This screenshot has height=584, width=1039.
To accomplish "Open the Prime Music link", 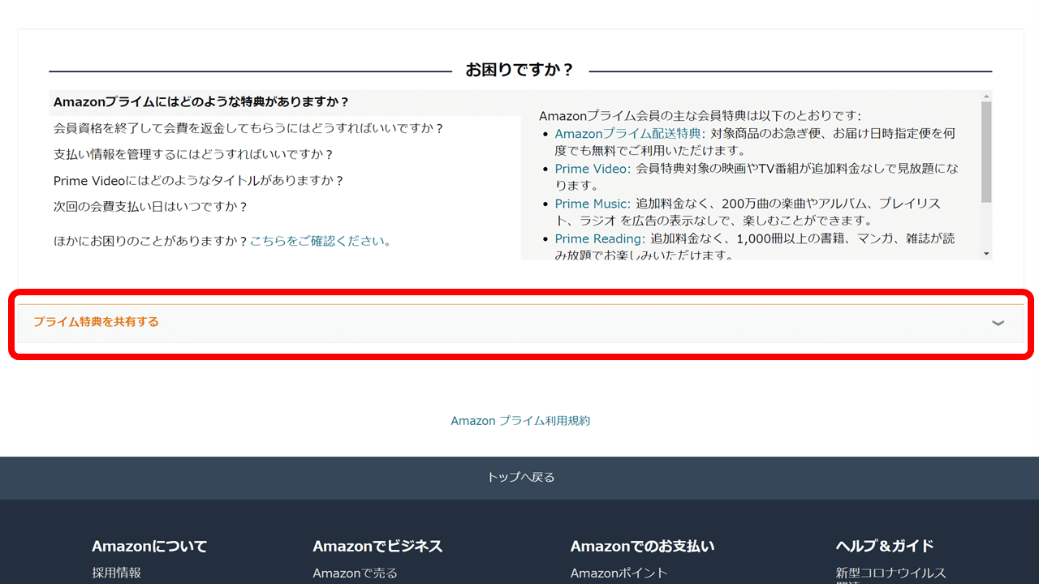I will (x=591, y=204).
